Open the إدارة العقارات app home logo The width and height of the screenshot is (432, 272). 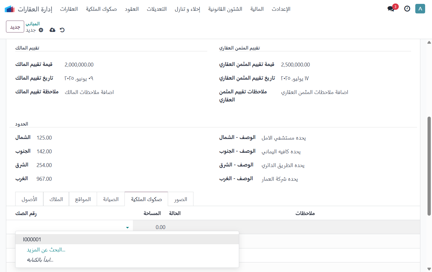(10, 9)
